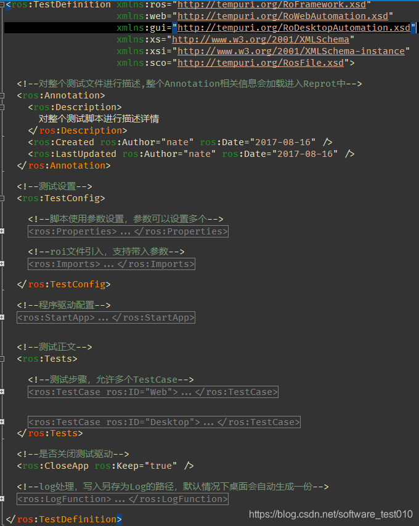Image resolution: width=419 pixels, height=526 pixels.
Task: Click the comment mentioning Annotation and Reprot
Action: (189, 84)
